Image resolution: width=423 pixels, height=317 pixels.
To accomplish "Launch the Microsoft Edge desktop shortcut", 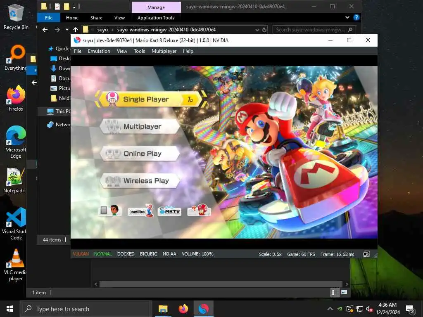I will click(x=16, y=142).
